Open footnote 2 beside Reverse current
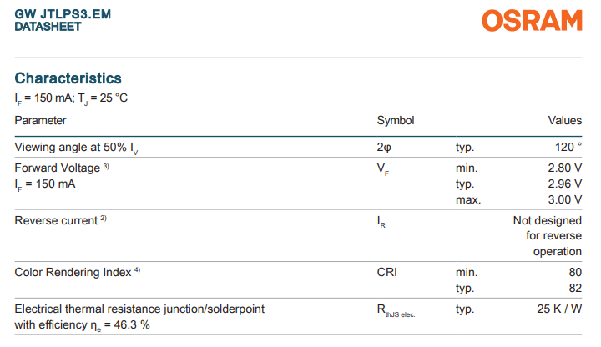601x347 pixels. coord(104,219)
